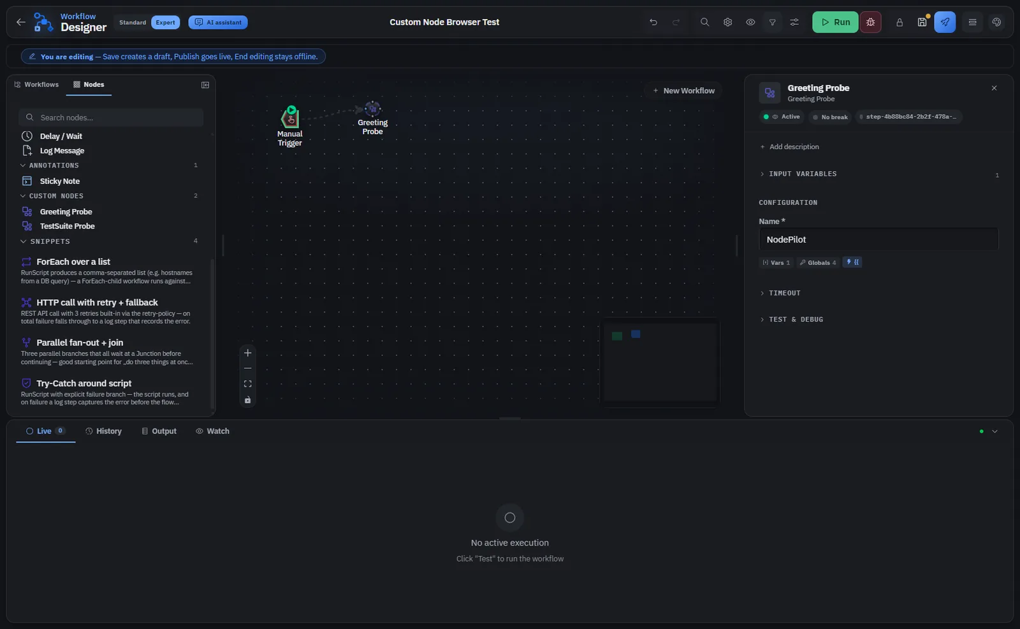Save the draft with the floppy disk icon
1020x629 pixels.
tap(922, 22)
